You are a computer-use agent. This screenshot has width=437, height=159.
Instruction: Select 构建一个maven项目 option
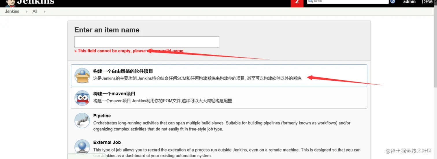(x=219, y=98)
